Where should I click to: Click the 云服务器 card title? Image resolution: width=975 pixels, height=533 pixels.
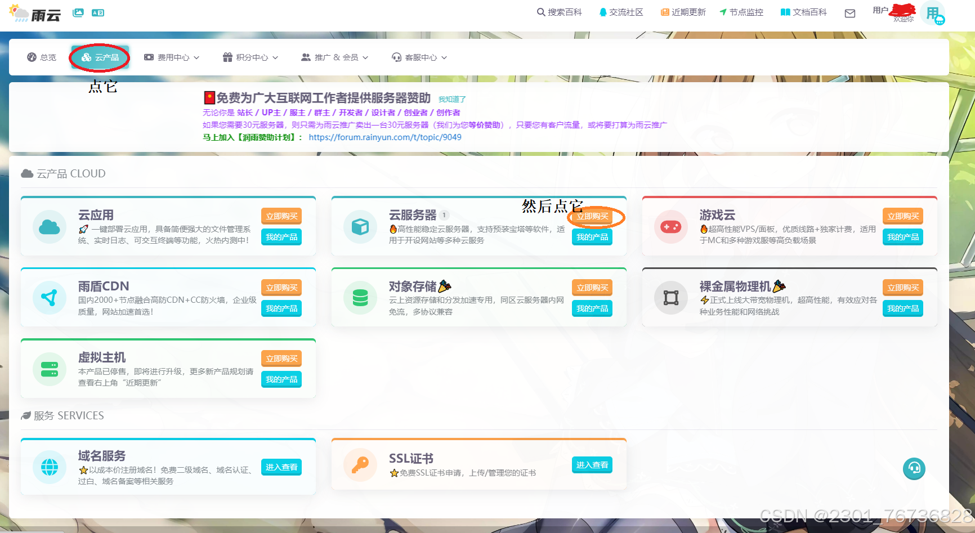pos(413,215)
